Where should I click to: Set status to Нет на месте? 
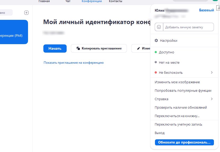(169, 62)
